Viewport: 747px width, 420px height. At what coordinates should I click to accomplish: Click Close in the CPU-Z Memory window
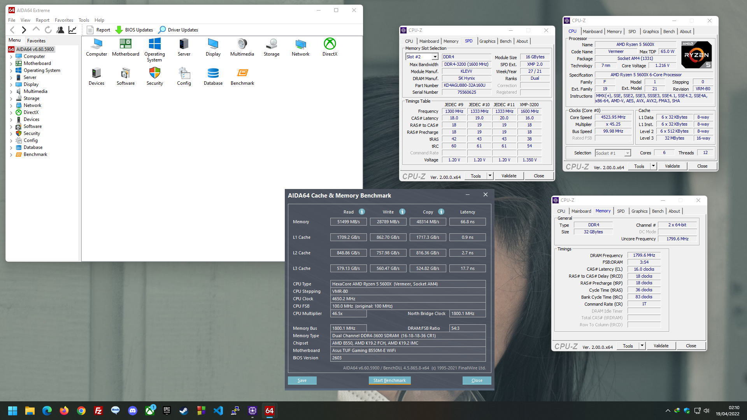[691, 346]
